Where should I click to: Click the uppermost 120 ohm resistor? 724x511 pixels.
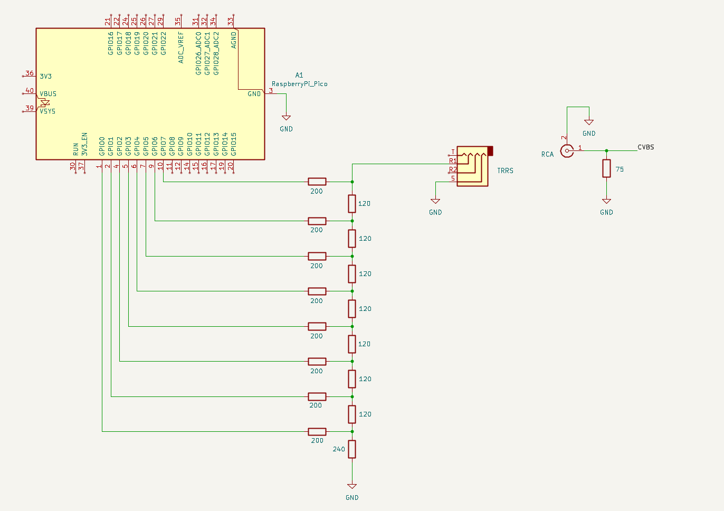(351, 204)
